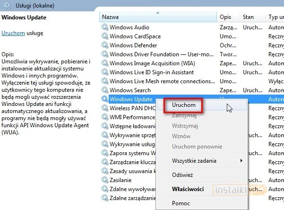Click the gear icon of Windows Search
Viewport: 284px width, 210px height.
(x=105, y=90)
